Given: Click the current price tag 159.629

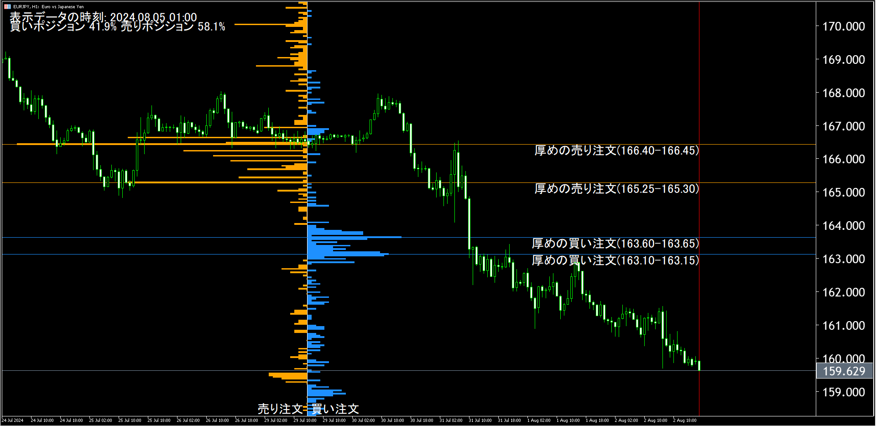Looking at the screenshot, I should pyautogui.click(x=844, y=371).
